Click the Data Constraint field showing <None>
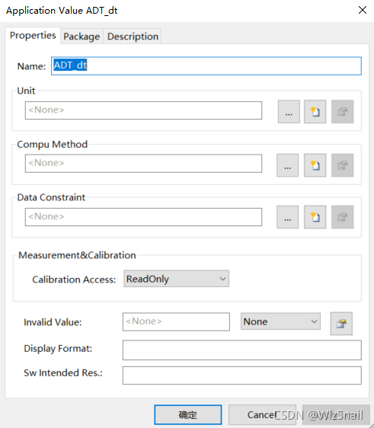374x428 pixels. 143,217
